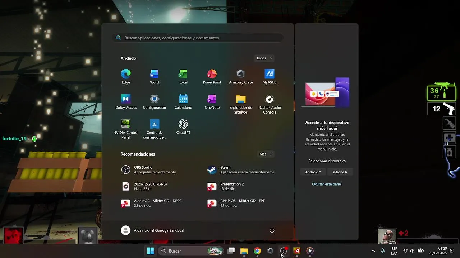
Task: Focus the Start menu search field
Action: [198, 38]
